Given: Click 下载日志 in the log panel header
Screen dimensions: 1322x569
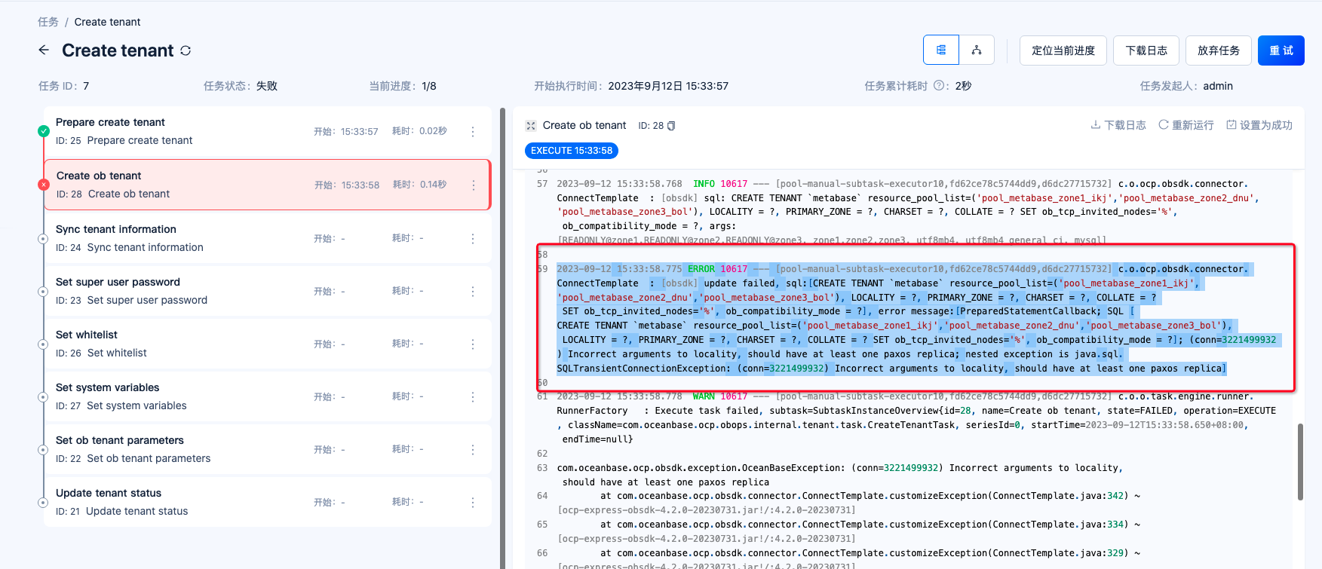Looking at the screenshot, I should [1118, 125].
